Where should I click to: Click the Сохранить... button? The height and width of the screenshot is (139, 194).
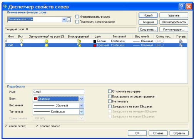pyautogui.click(x=148, y=30)
